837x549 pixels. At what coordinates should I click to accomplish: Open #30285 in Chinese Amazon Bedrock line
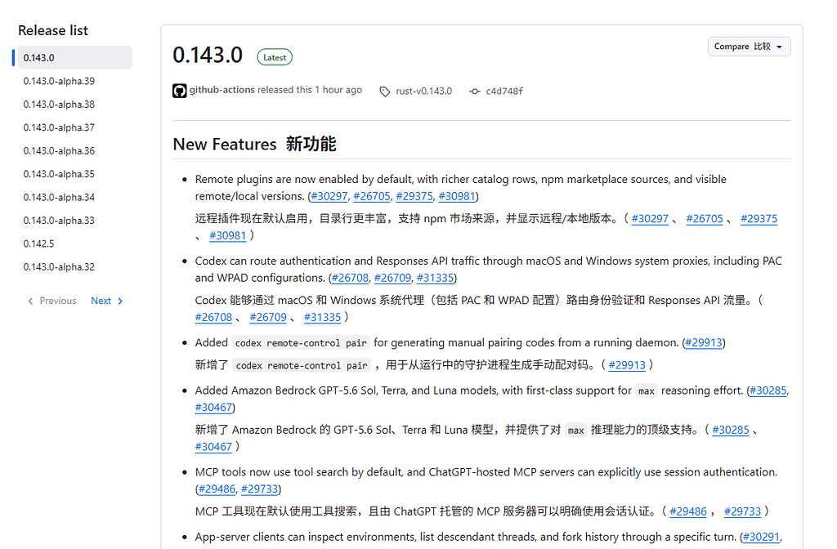pos(730,430)
